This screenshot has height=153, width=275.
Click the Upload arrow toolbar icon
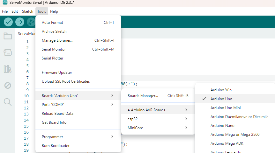(20, 22)
